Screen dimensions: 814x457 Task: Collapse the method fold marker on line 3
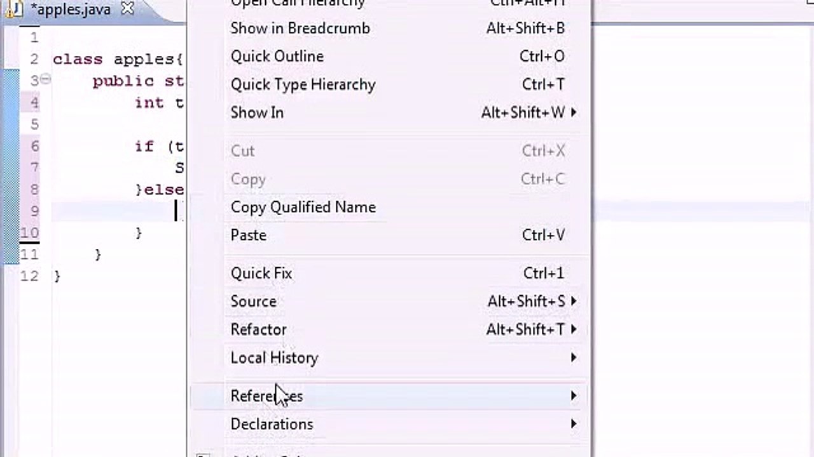point(46,79)
